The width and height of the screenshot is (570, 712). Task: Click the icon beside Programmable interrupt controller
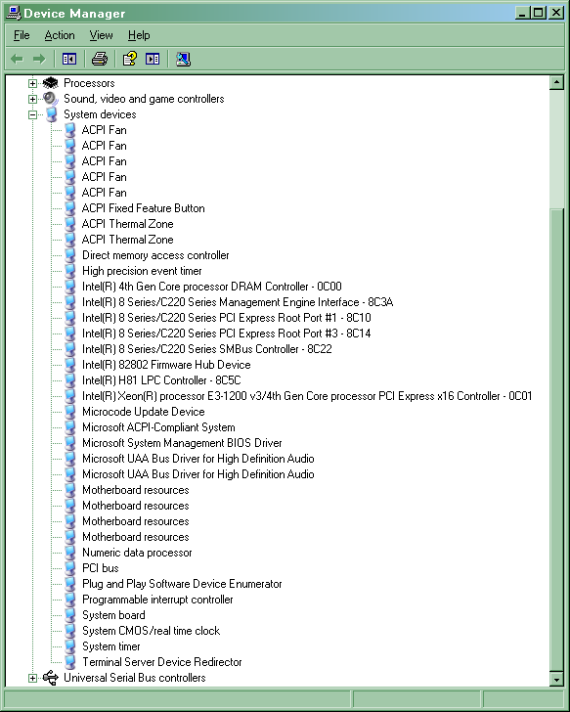69,600
